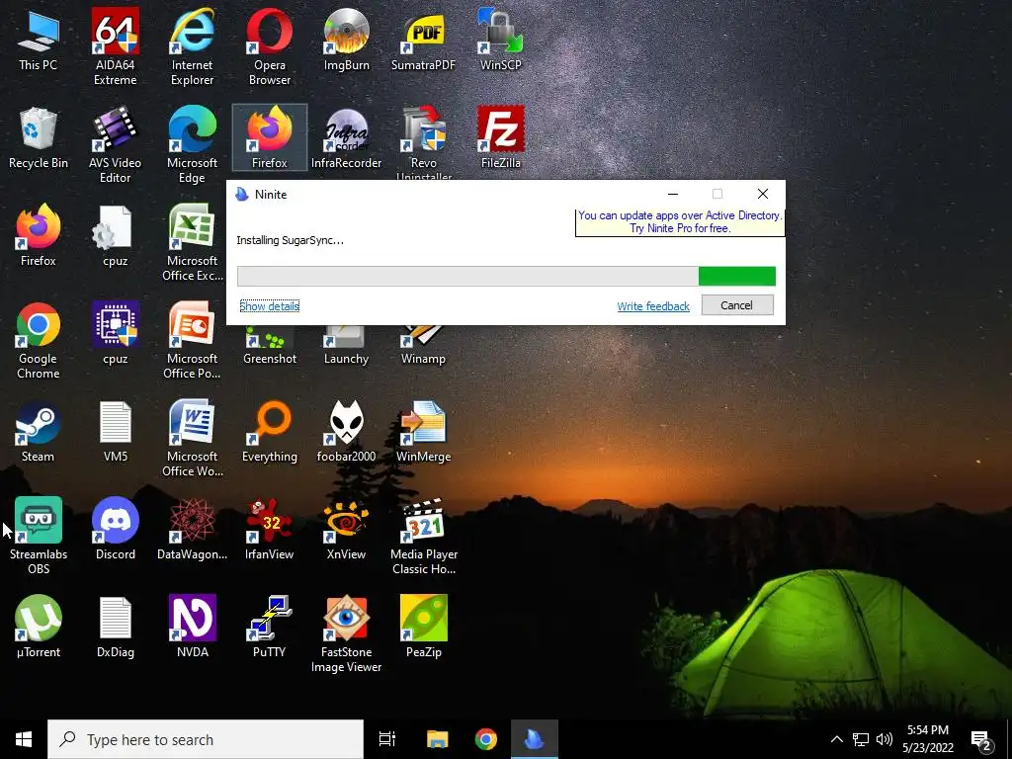Focus the Type here to search box

[x=206, y=739]
